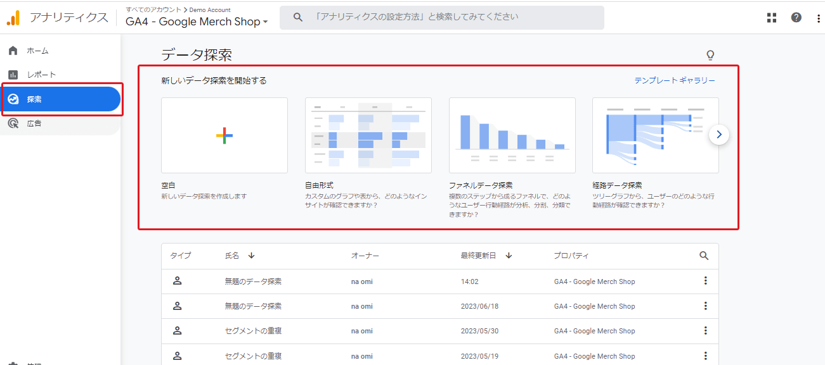Open the help question mark icon
This screenshot has width=825, height=365.
coord(796,18)
